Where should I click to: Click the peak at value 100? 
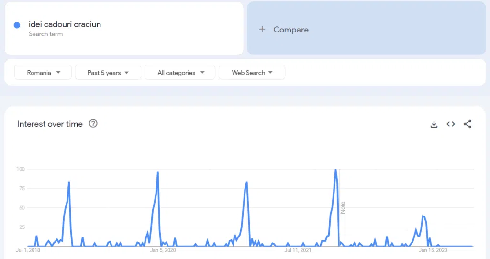[335, 170]
